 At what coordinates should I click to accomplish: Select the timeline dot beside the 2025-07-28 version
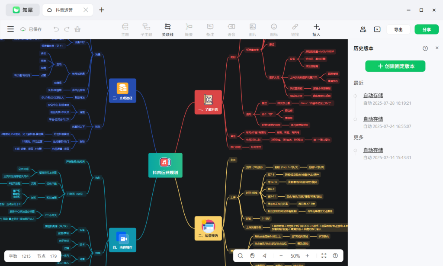coord(356,96)
